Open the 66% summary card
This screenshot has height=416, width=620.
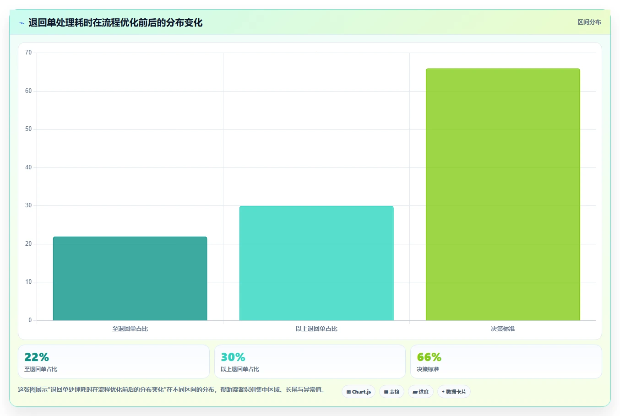pos(506,362)
